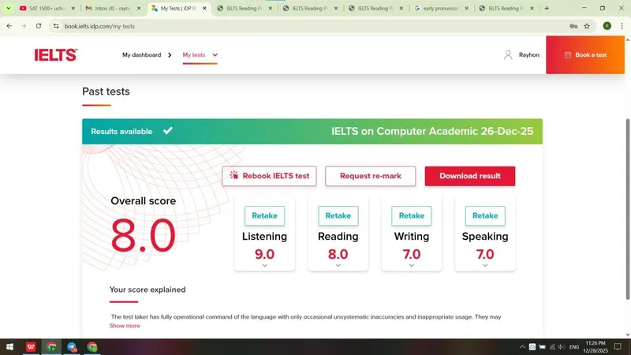Go back with browser back arrow
Image resolution: width=631 pixels, height=355 pixels.
[x=9, y=26]
